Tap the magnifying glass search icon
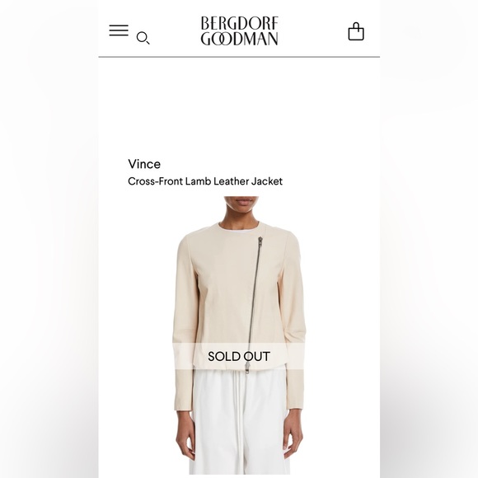 coord(143,38)
